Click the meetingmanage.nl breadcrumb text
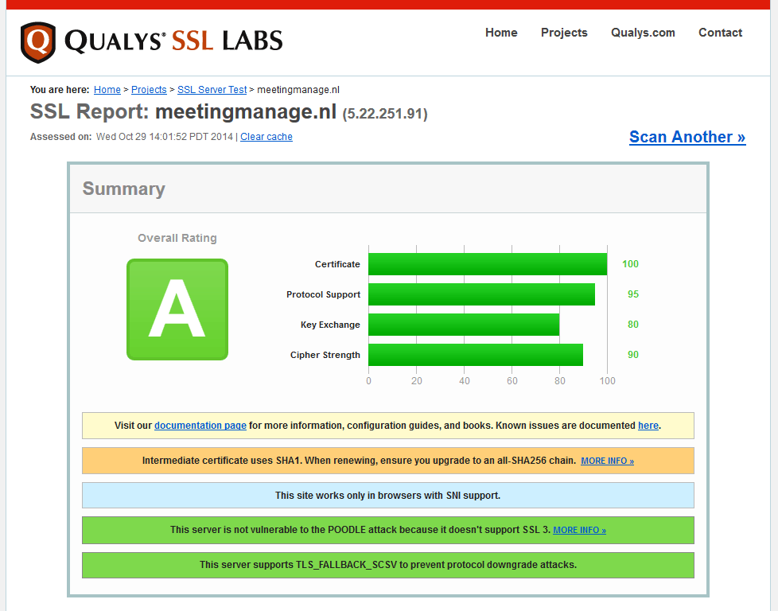 (x=298, y=90)
